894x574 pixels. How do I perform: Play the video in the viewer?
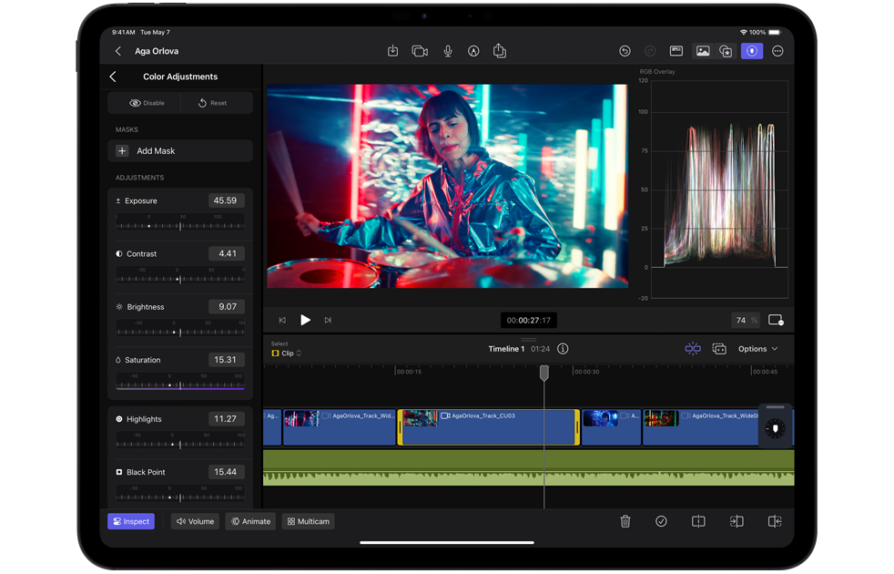tap(305, 320)
